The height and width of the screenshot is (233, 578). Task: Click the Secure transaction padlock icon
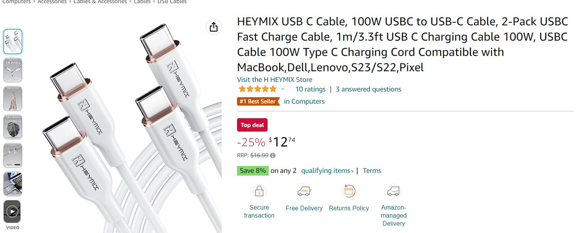[259, 191]
